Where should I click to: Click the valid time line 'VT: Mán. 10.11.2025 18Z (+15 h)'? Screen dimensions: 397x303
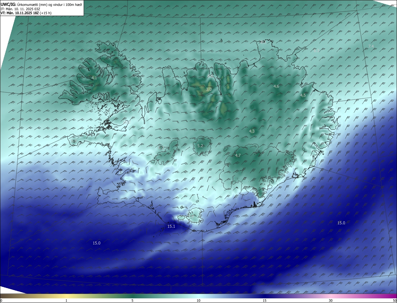pos(25,13)
